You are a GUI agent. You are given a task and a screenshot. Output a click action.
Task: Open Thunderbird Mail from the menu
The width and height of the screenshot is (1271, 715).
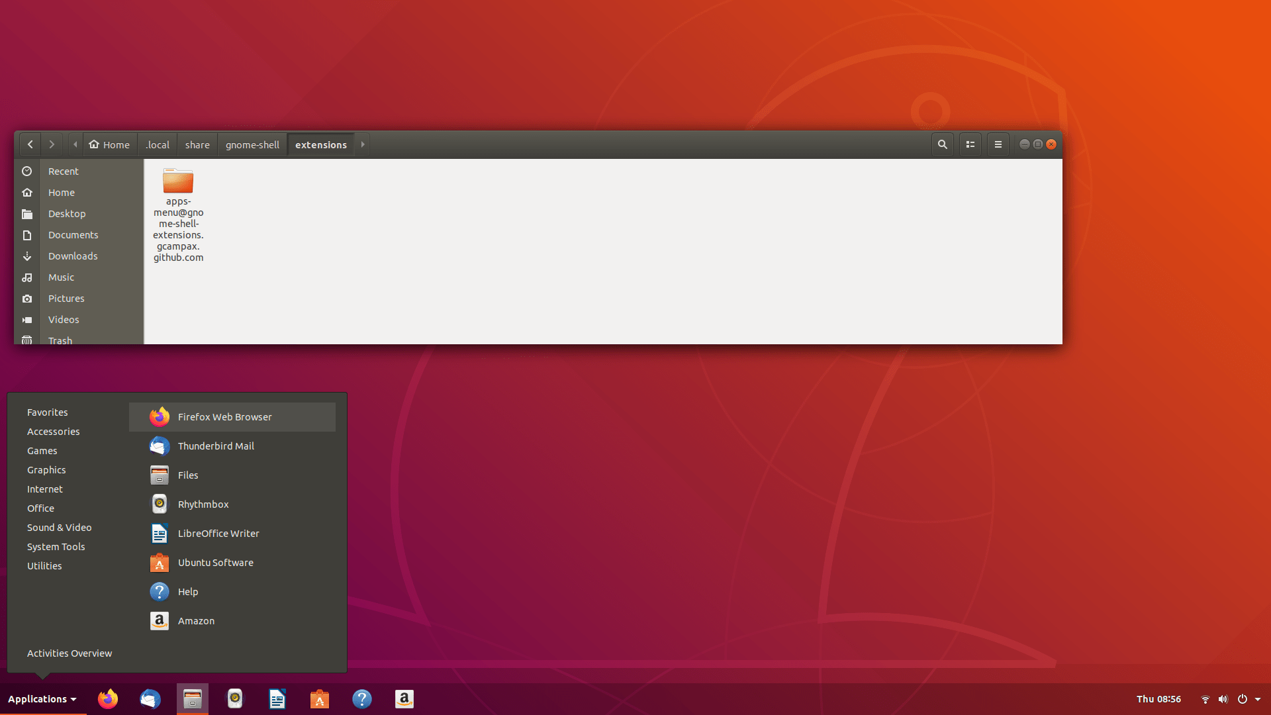[216, 446]
